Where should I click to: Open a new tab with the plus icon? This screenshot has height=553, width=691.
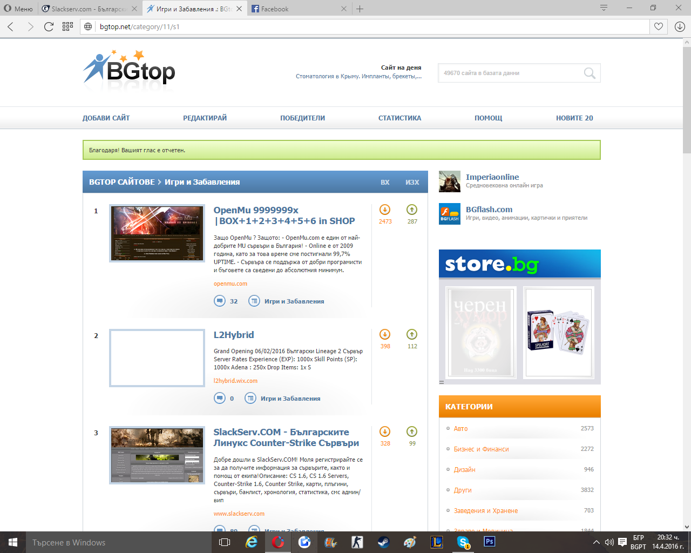[x=360, y=9]
